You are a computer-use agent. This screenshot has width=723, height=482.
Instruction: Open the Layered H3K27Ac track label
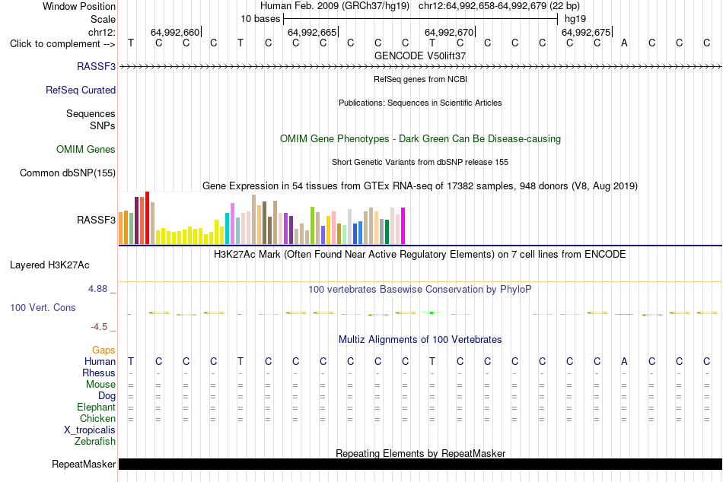pos(49,265)
